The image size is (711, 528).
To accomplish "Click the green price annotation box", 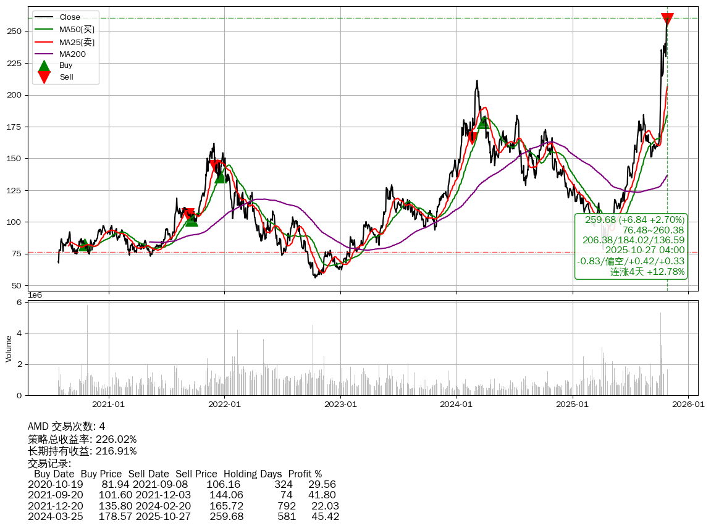I will click(631, 246).
